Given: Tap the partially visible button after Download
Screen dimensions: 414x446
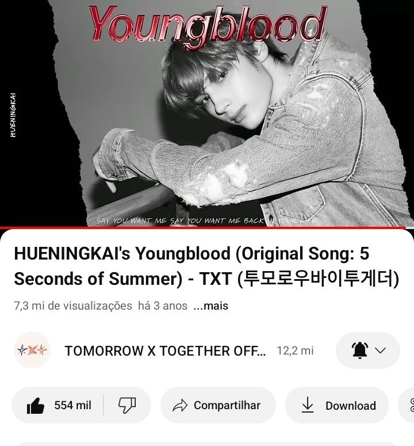Looking at the screenshot, I should tap(407, 405).
